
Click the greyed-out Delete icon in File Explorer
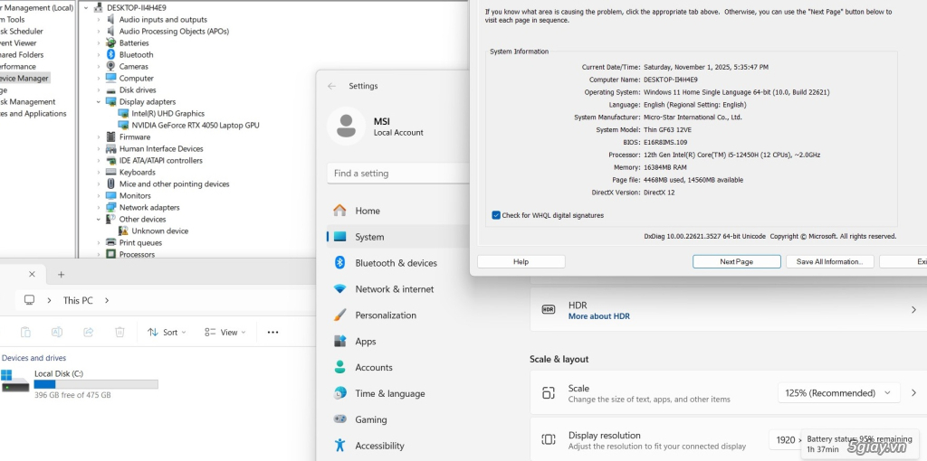click(x=119, y=333)
